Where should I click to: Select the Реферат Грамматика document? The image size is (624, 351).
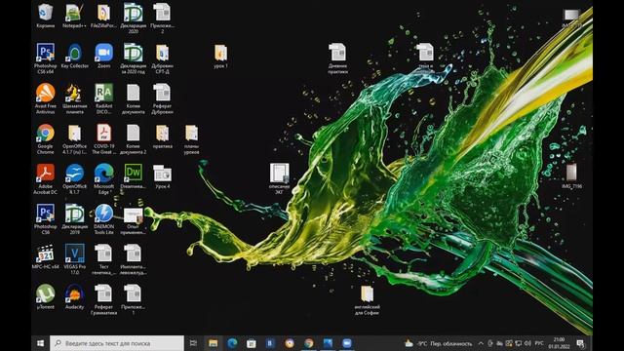coord(104,299)
